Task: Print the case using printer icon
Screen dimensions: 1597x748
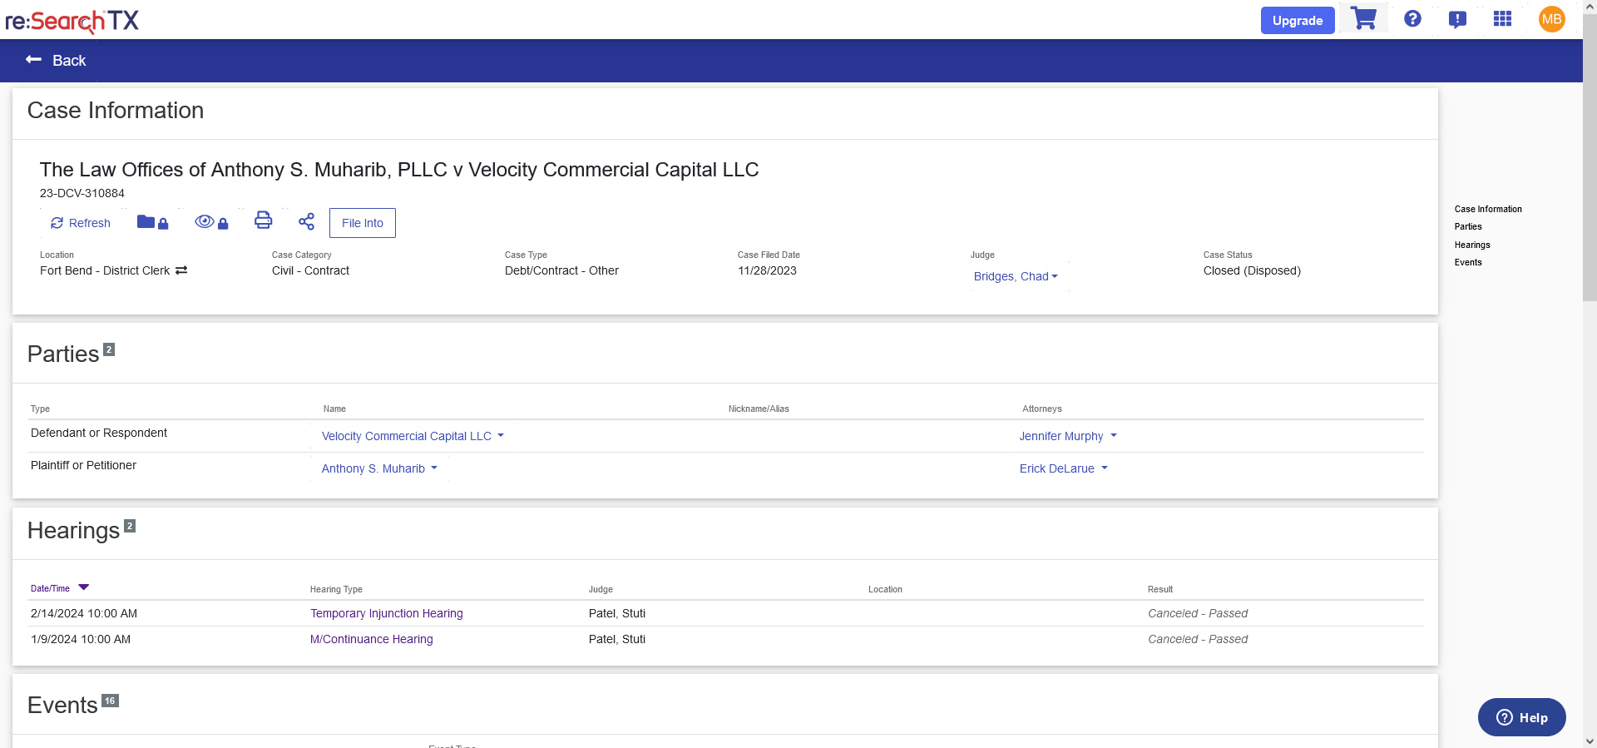Action: point(263,220)
